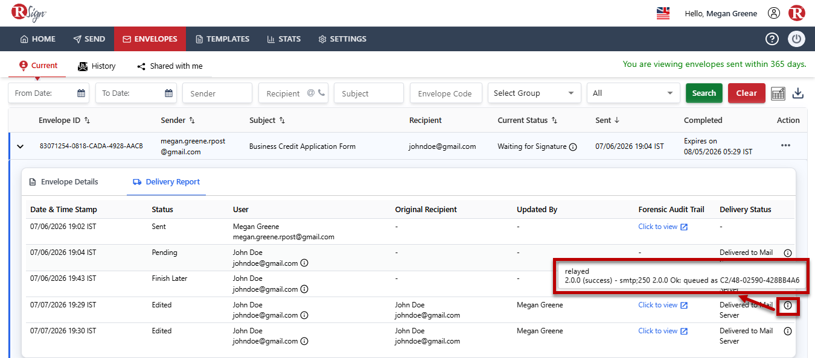Click into the Envelope Code input field

coord(446,93)
